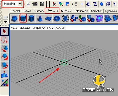Toggle the Handles selection mask (plus icon)
Image resolution: width=118 pixels, height=96 pixels.
coord(82,4)
